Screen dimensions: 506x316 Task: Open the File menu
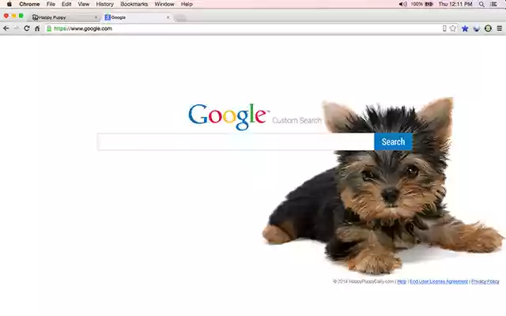(51, 4)
